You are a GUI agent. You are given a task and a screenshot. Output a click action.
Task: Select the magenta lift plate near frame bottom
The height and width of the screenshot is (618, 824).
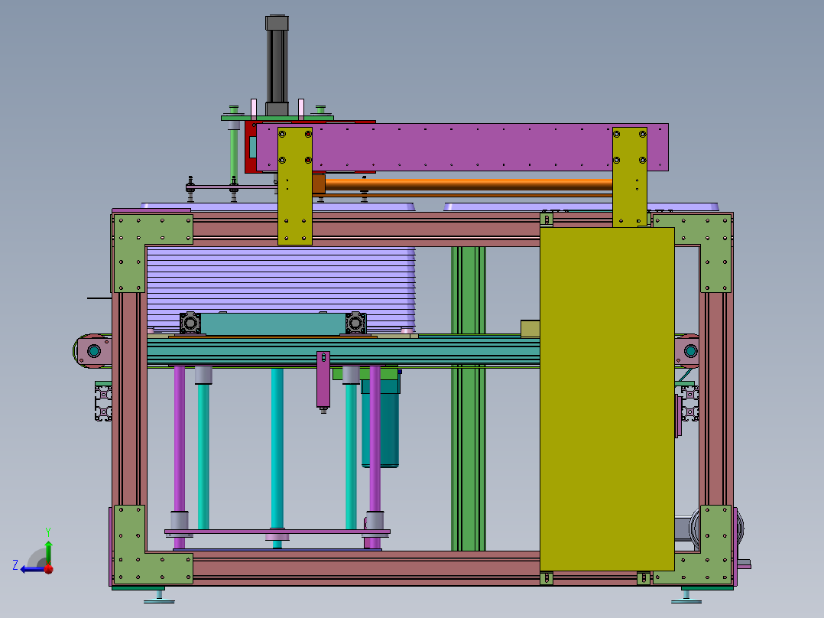point(277,532)
